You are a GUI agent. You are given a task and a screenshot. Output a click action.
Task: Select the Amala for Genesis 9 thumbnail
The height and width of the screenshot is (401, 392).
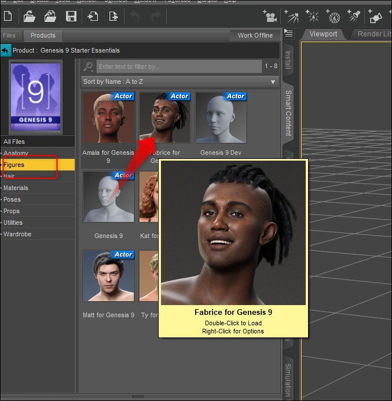click(108, 118)
